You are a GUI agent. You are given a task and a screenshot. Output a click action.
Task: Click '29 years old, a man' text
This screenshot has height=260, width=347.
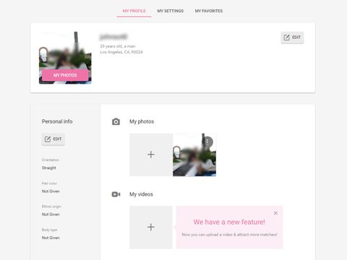pos(118,46)
